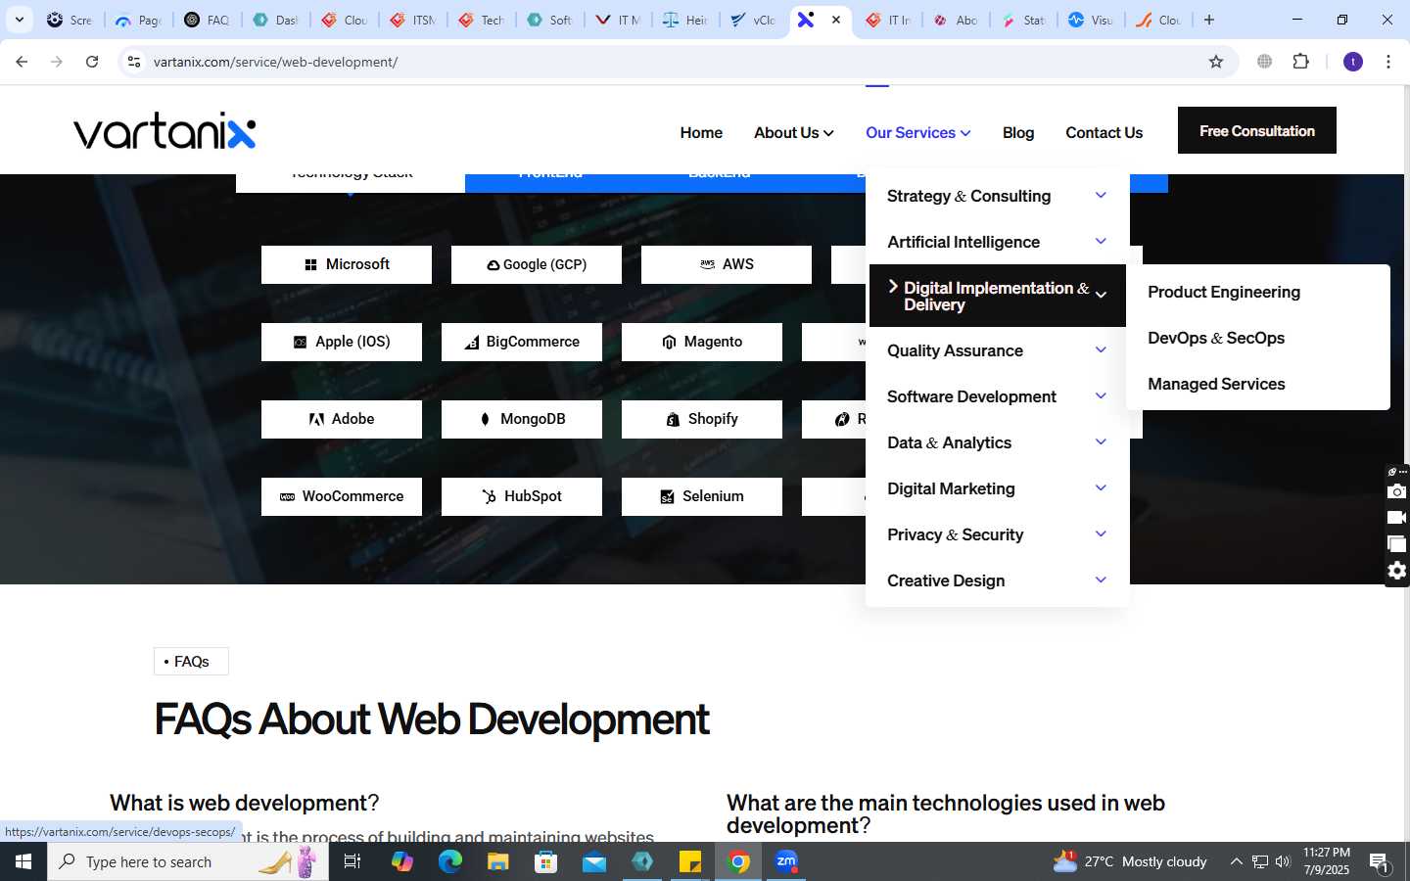Open Microsoft Edge from taskbar
Viewport: 1410px width, 881px height.
(x=449, y=861)
